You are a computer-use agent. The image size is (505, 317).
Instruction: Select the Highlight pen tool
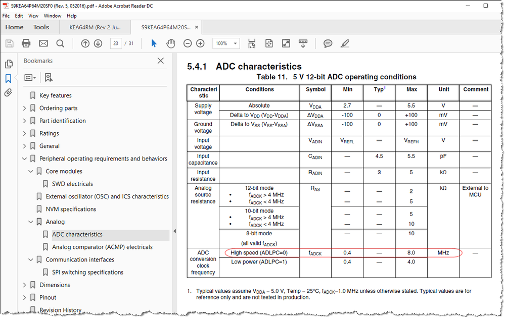345,43
